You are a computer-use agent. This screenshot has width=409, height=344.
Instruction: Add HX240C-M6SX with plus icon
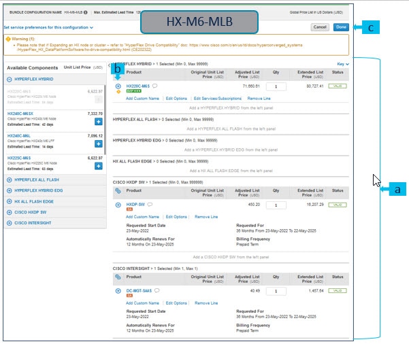99,122
